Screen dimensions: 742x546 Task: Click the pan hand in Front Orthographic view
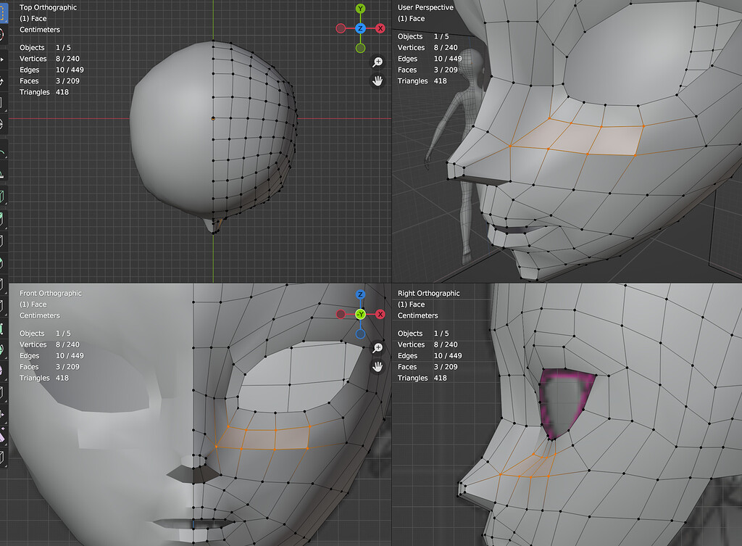[377, 367]
